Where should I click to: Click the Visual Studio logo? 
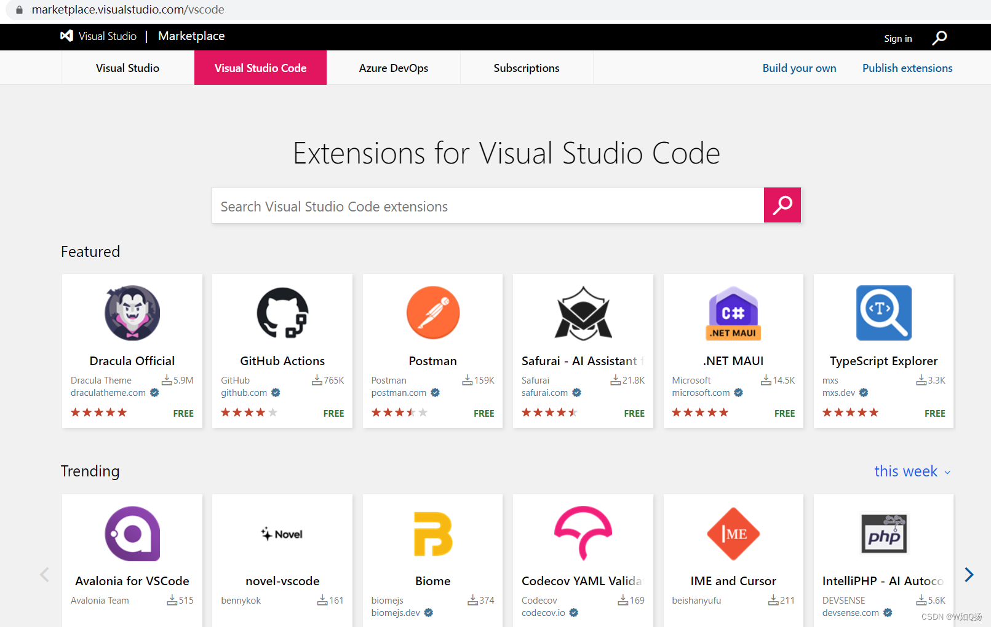point(66,36)
